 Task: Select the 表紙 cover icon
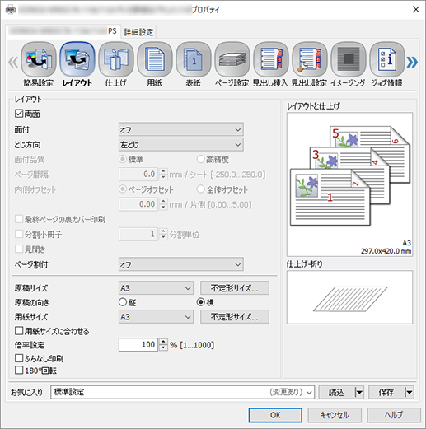[194, 59]
